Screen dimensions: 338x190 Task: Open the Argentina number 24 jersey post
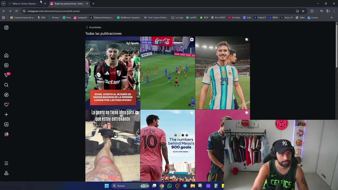coord(223,73)
